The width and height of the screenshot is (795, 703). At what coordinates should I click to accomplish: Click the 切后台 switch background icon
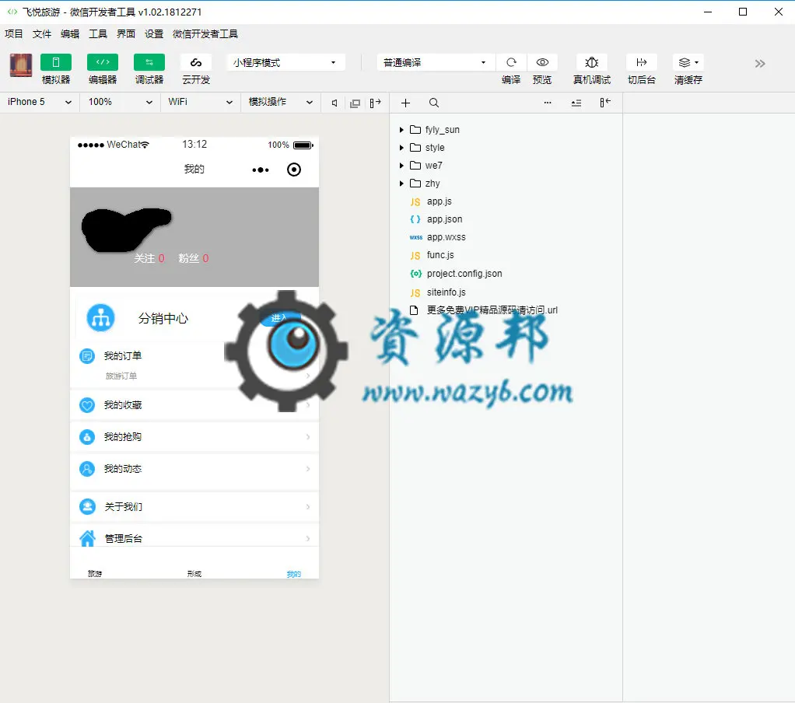tap(642, 62)
